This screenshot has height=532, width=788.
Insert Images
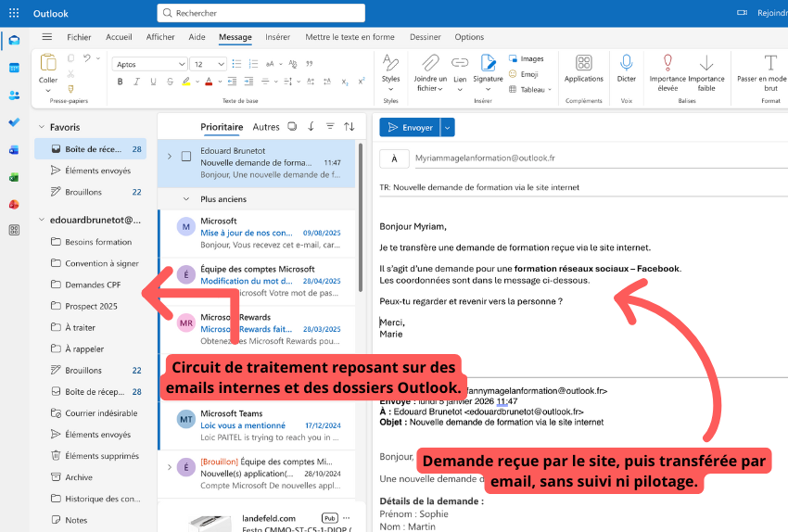(527, 58)
